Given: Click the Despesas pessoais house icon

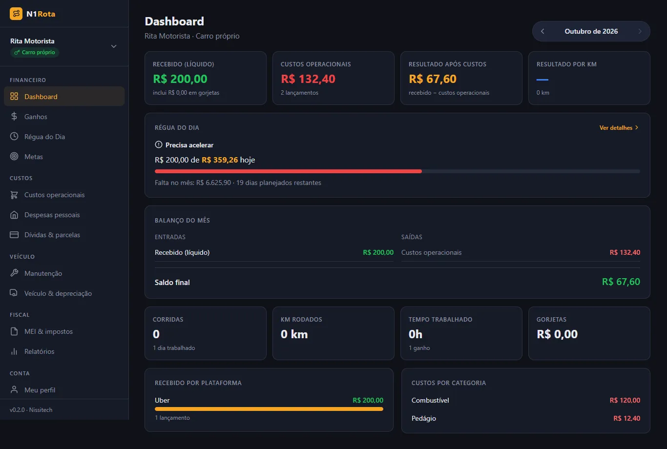Looking at the screenshot, I should (14, 215).
